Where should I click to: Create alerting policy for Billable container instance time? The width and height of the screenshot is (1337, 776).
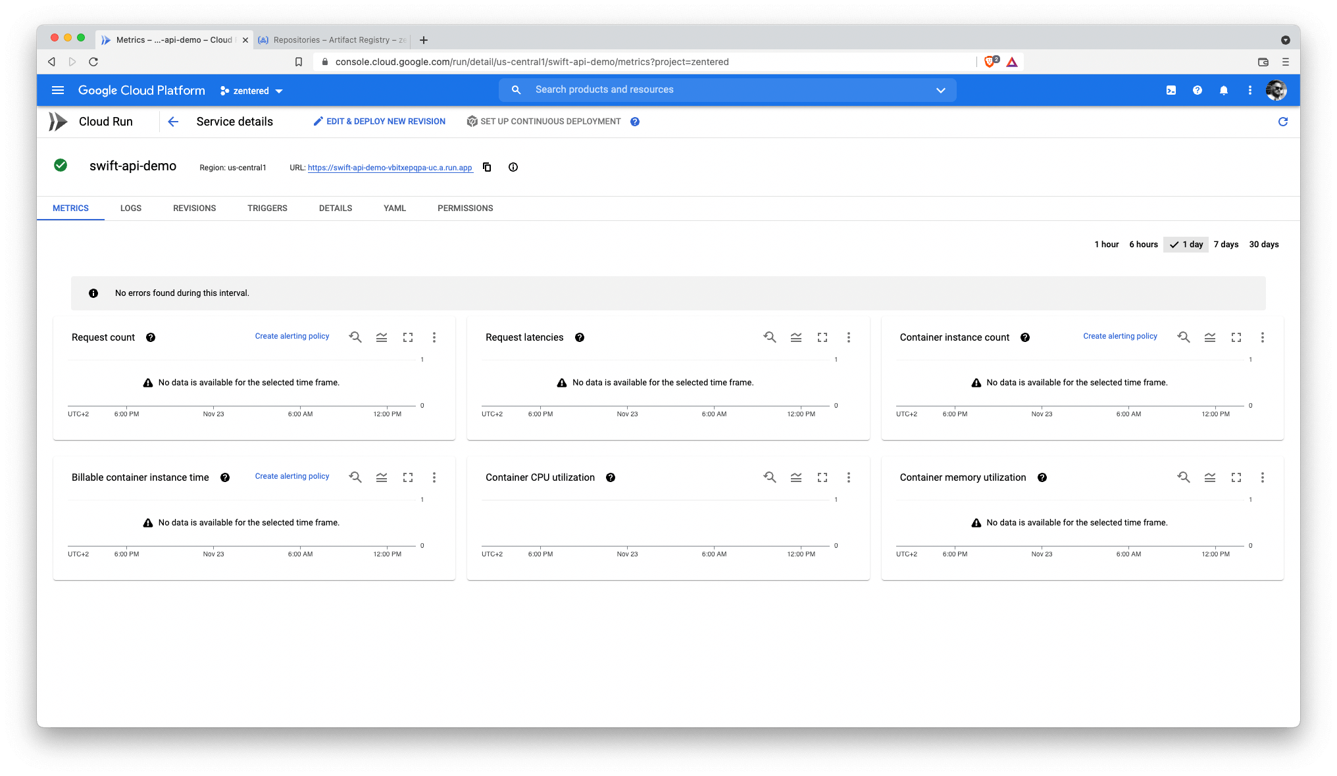click(292, 476)
